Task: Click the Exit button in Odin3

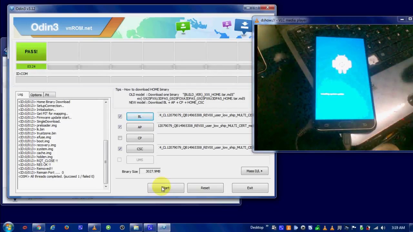Action: click(x=250, y=188)
